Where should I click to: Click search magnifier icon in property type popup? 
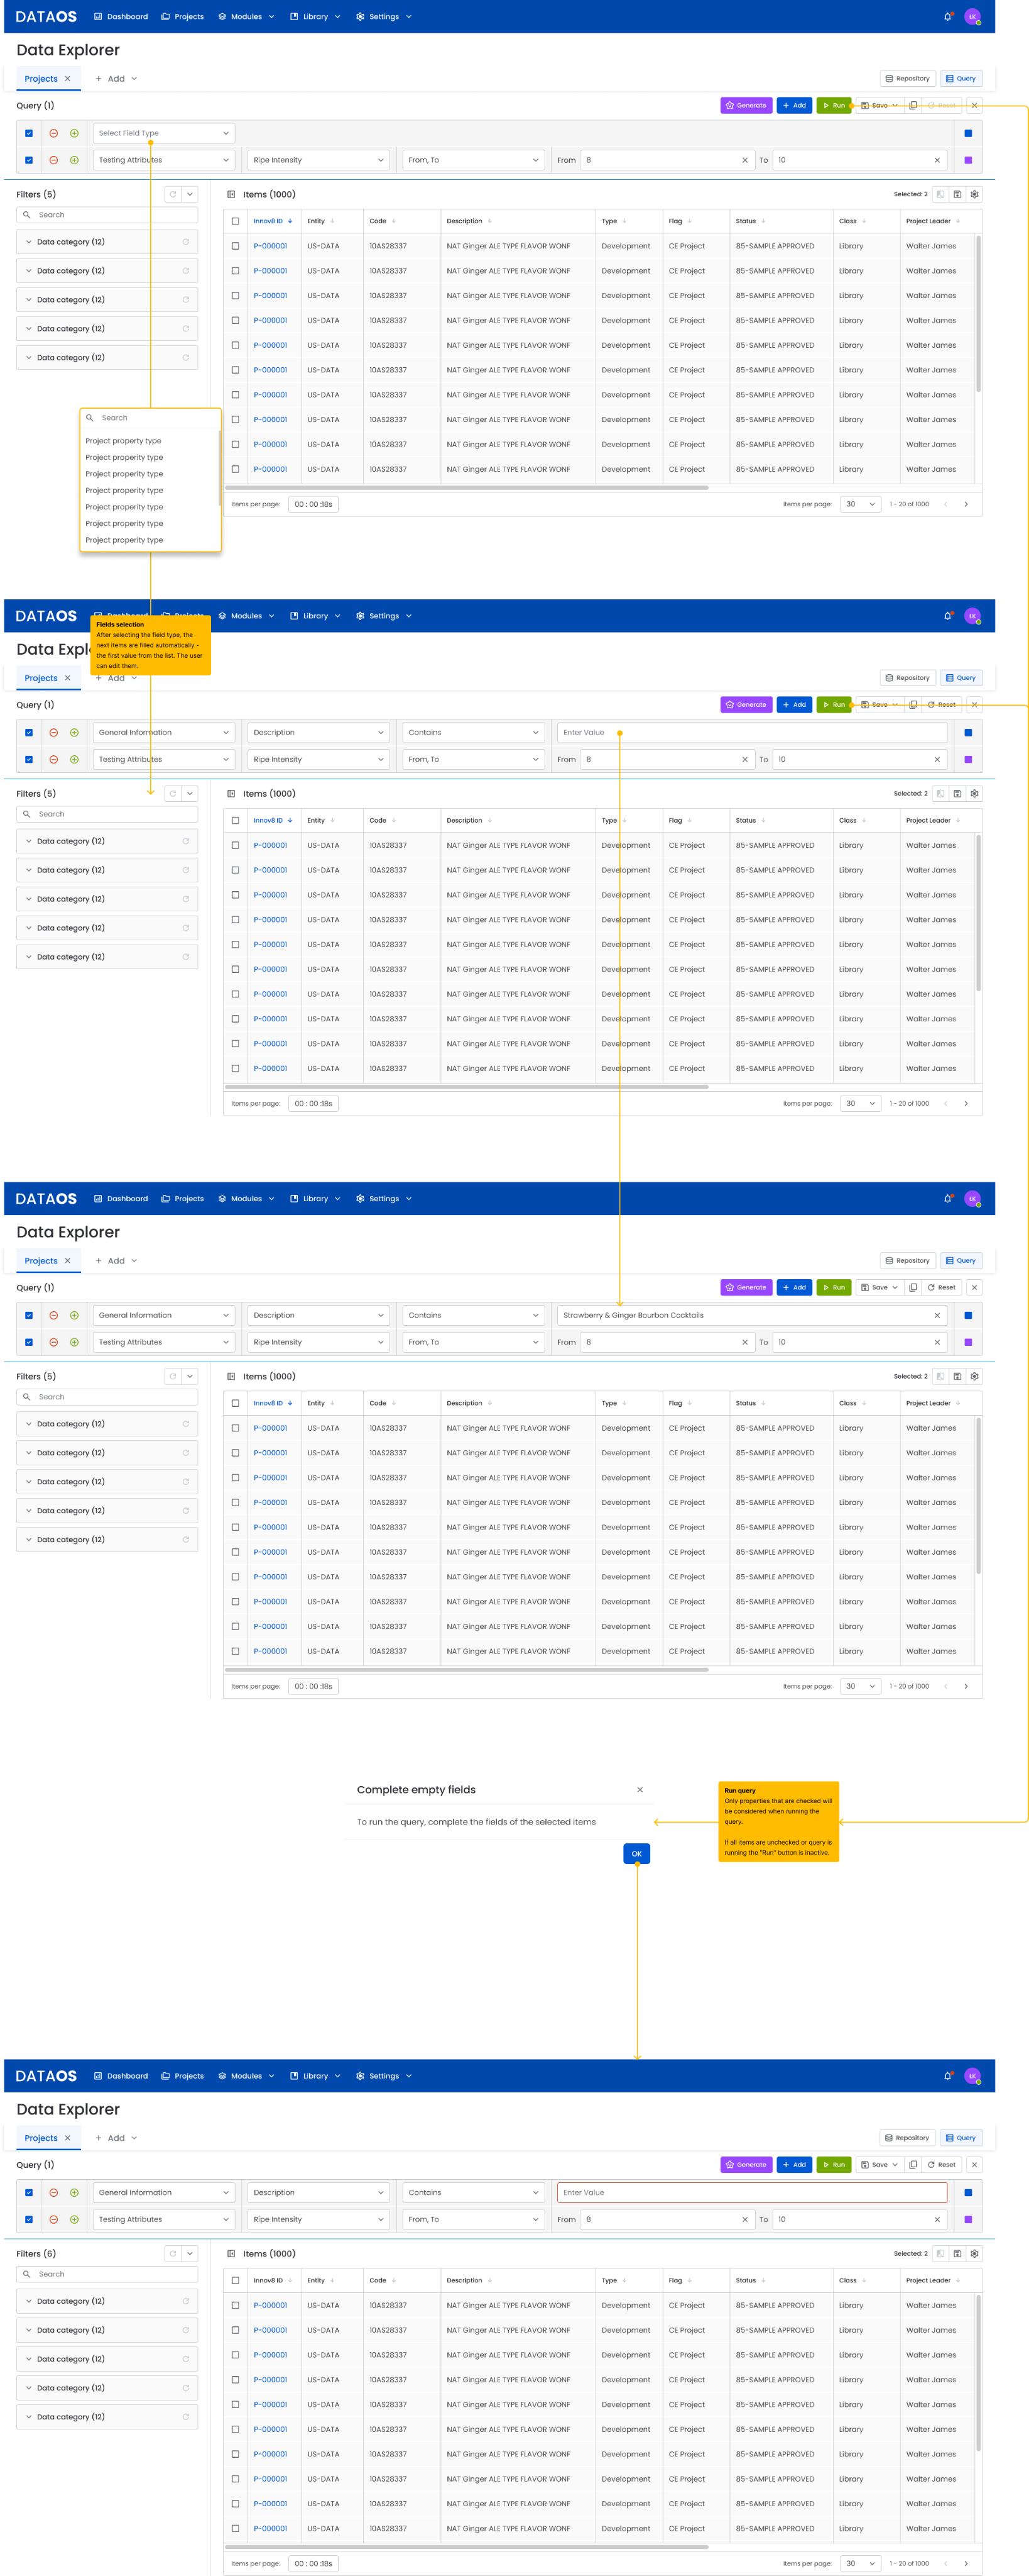click(90, 418)
